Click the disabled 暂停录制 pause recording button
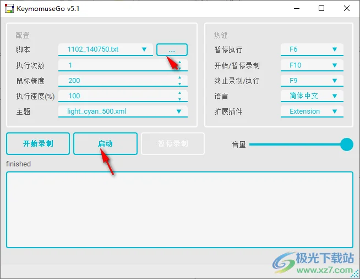Screen dimensions: 360x279 pos(173,144)
